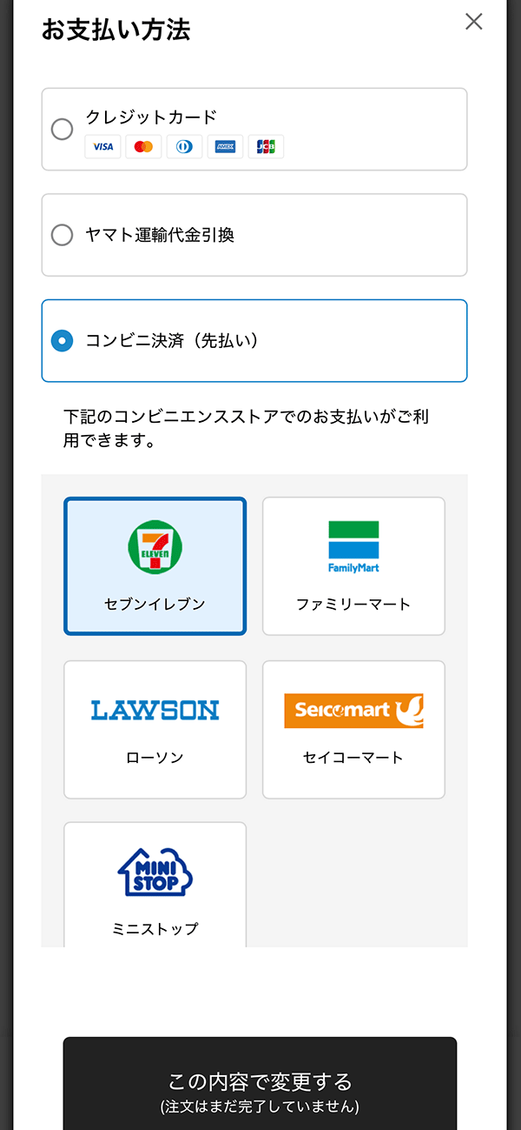
Task: Click the Mastercard logo icon
Action: point(143,147)
